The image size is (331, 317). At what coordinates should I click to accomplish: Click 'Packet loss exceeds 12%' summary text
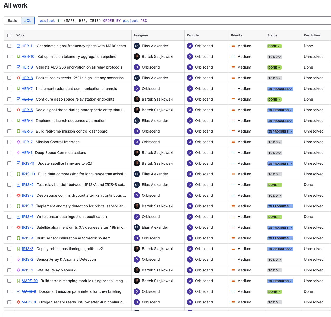pos(80,78)
